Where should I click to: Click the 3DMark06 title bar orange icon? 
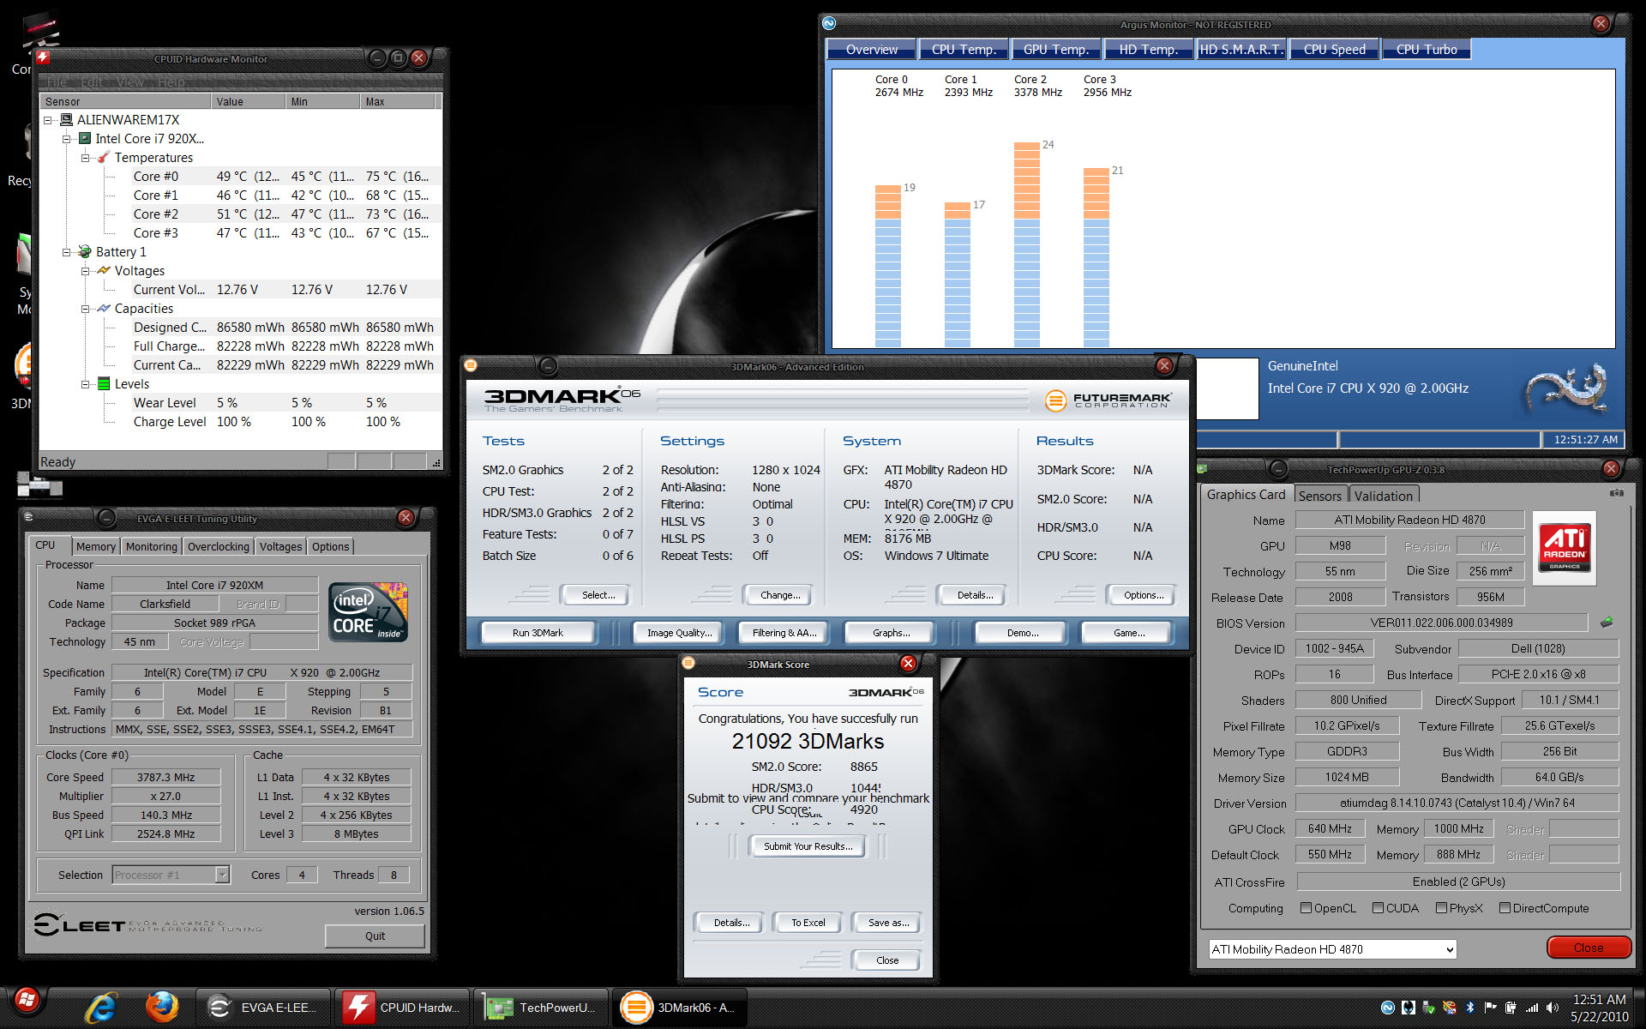coord(471,366)
